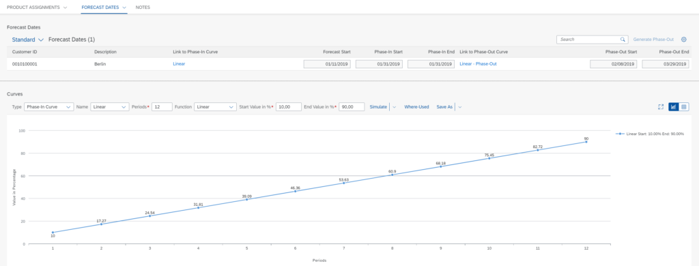This screenshot has height=266, width=699.
Task: Expand the Forecast Dates tab chevron
Action: (124, 8)
